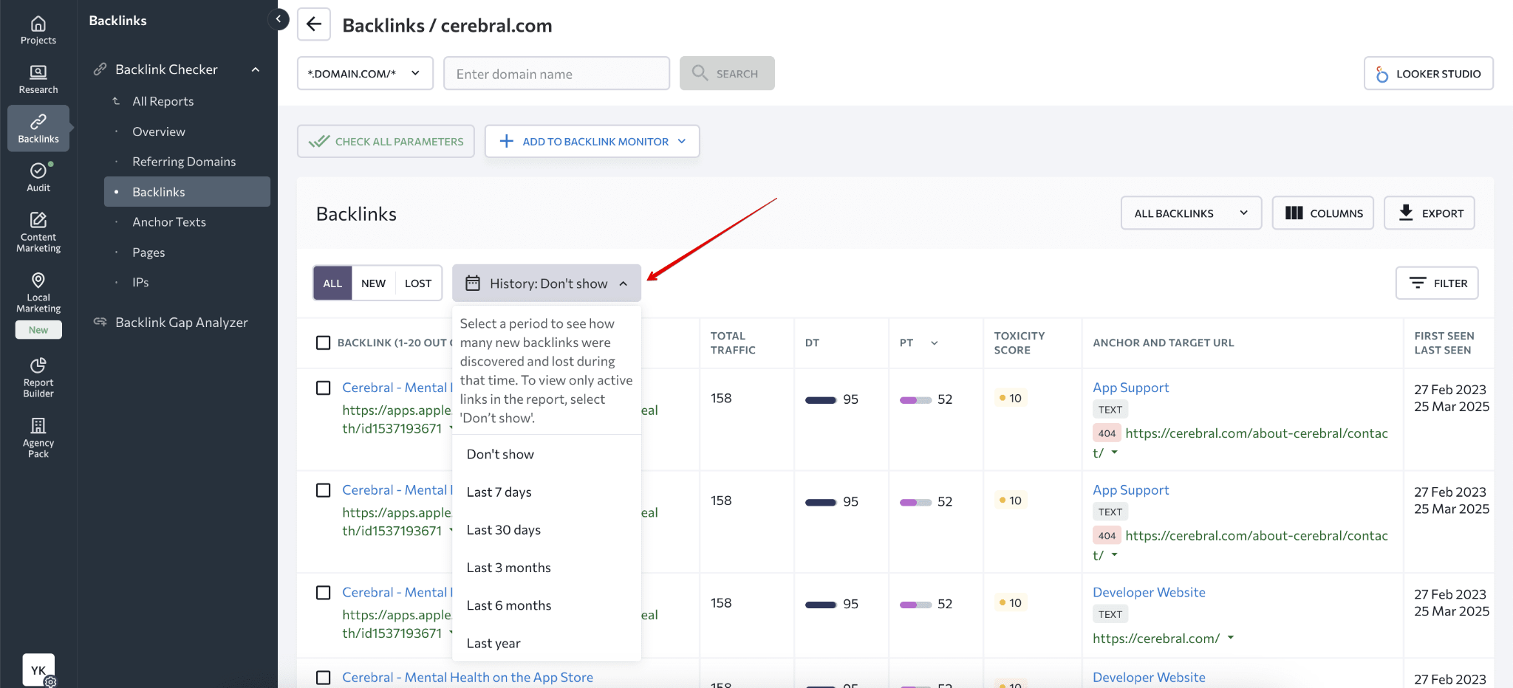Expand the ALL BACKLINKS filter dropdown

(x=1190, y=213)
